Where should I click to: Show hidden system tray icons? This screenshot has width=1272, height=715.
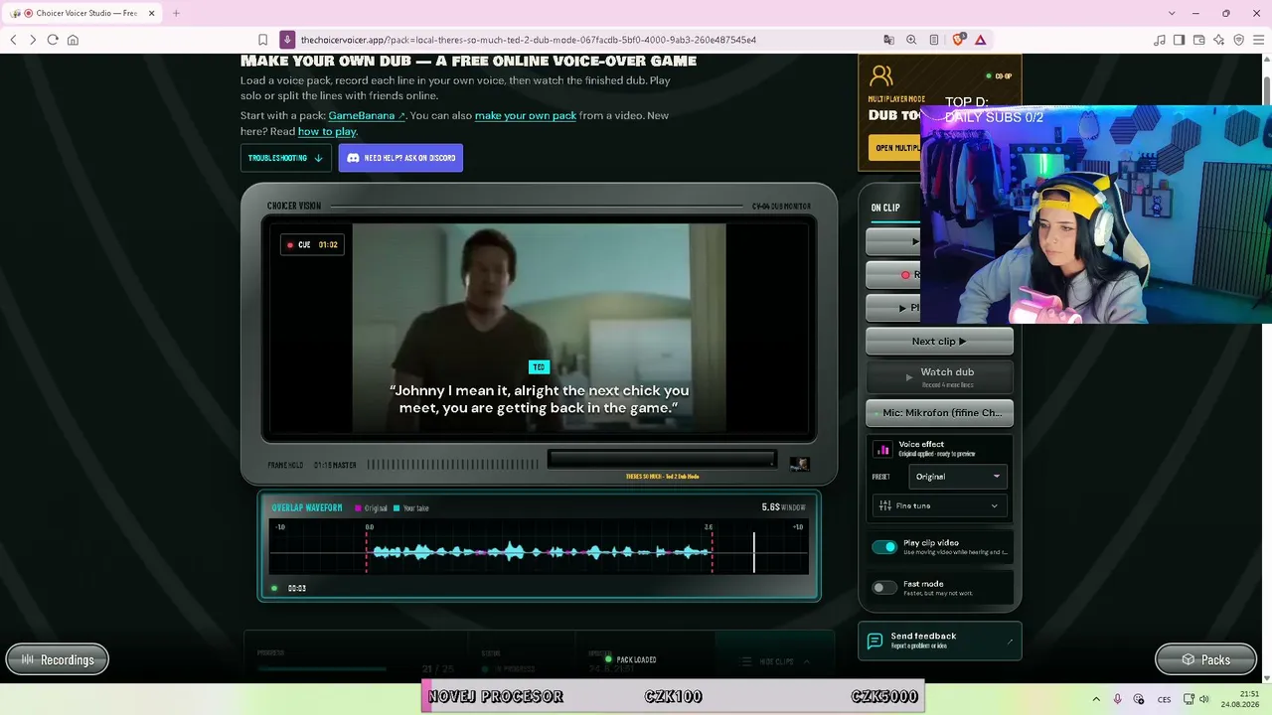pyautogui.click(x=1096, y=699)
